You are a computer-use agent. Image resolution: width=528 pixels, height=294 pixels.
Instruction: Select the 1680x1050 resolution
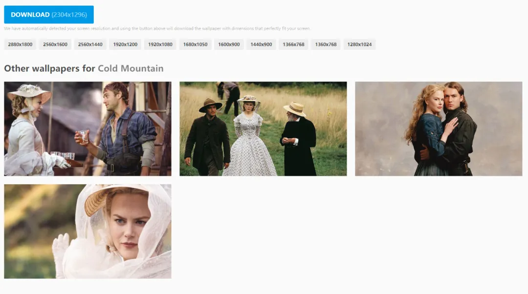pos(195,44)
